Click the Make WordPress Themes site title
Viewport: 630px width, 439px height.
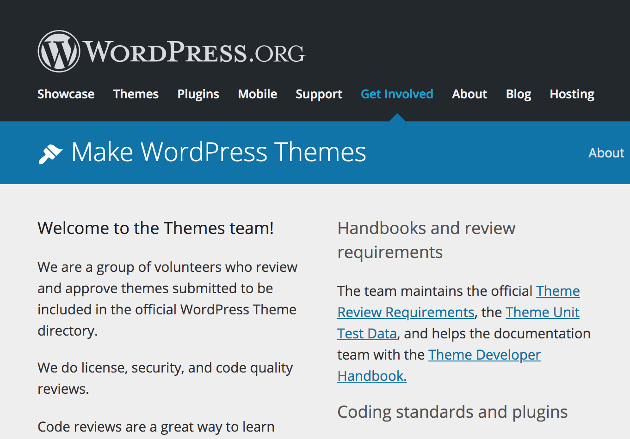click(x=219, y=152)
